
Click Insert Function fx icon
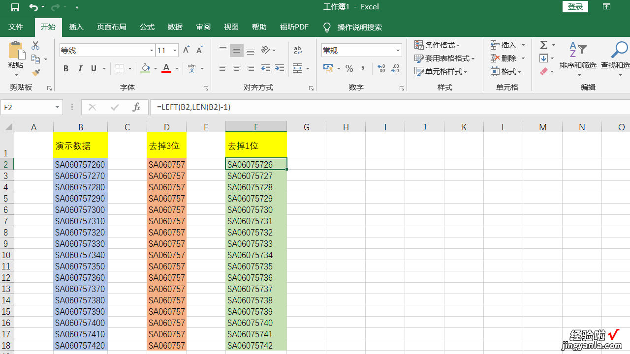point(137,107)
